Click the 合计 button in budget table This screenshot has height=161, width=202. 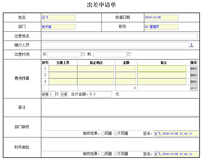(x=194, y=88)
